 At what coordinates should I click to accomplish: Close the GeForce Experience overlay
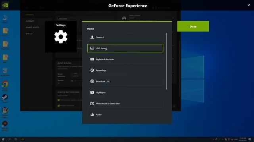click(x=249, y=5)
